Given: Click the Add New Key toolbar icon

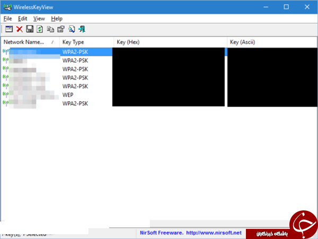Looking at the screenshot, I should point(9,29).
